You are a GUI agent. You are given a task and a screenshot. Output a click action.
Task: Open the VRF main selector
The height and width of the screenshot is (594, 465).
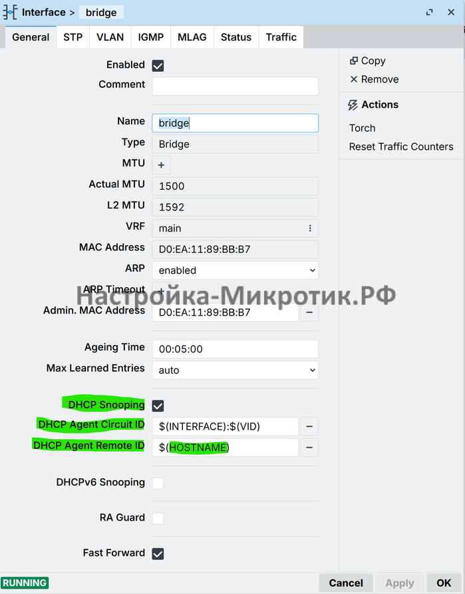pyautogui.click(x=235, y=228)
